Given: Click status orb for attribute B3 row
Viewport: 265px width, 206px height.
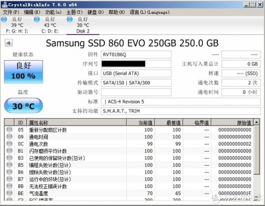Looking at the screenshot, I should pyautogui.click(x=9, y=158).
